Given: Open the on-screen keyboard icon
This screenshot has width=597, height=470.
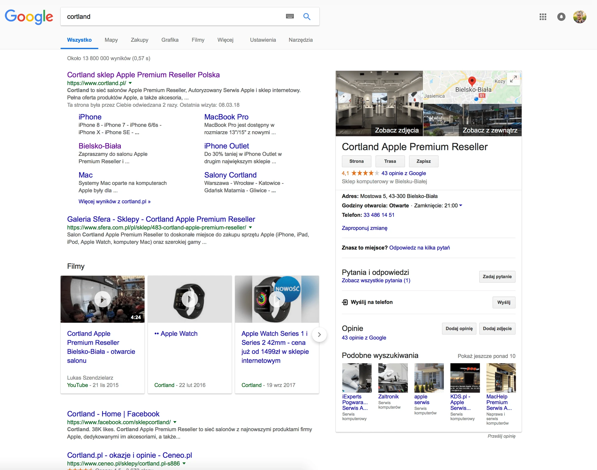Looking at the screenshot, I should [x=290, y=16].
